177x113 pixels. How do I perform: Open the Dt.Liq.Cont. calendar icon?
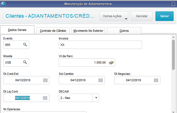(45, 98)
